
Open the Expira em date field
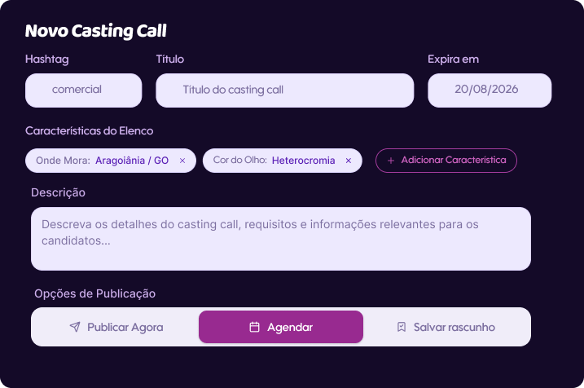[490, 90]
